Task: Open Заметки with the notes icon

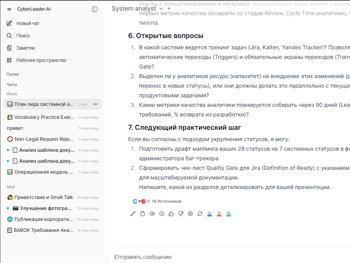Action: 9,48
